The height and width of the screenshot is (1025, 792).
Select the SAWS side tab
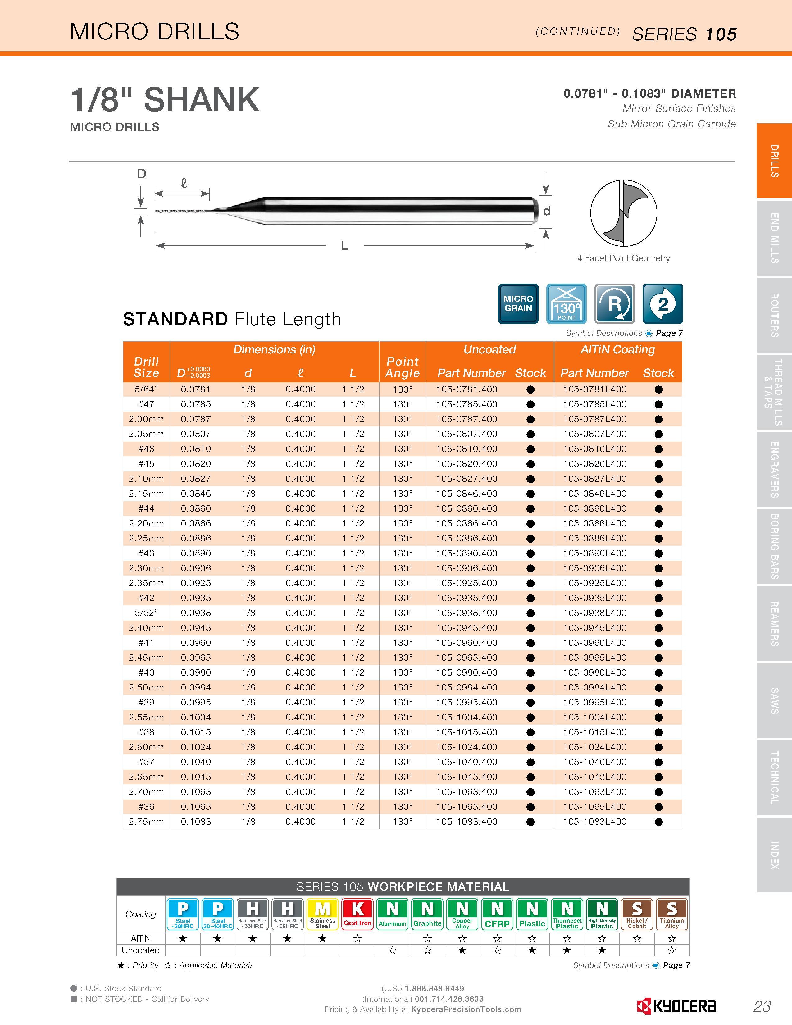[x=774, y=701]
